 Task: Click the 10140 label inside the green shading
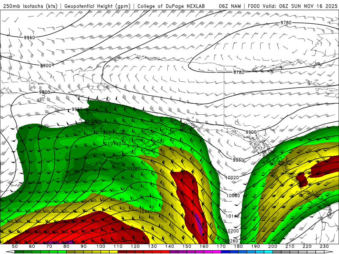114,144
